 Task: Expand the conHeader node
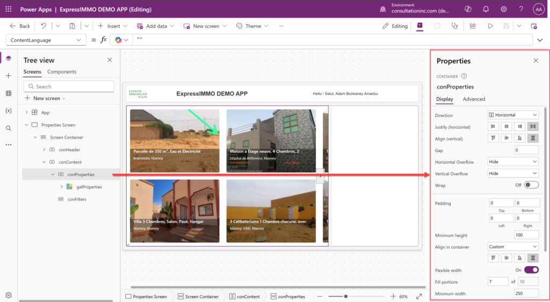(x=44, y=150)
